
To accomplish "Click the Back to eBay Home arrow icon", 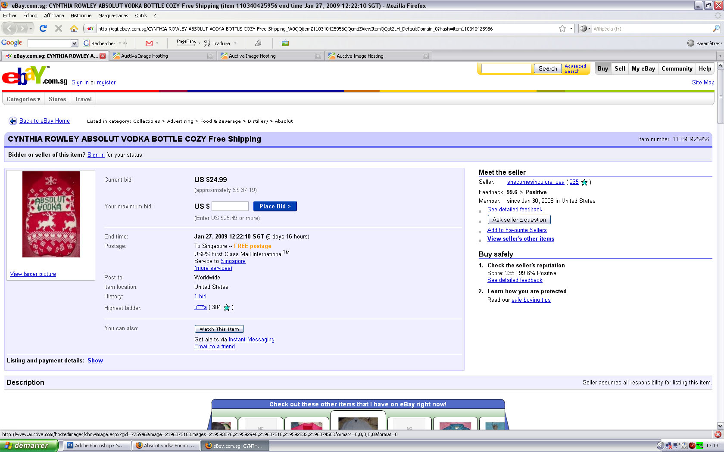I will coord(13,121).
